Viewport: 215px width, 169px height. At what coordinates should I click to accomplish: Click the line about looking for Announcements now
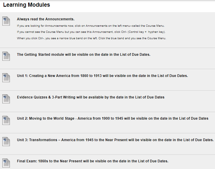coord(91,26)
